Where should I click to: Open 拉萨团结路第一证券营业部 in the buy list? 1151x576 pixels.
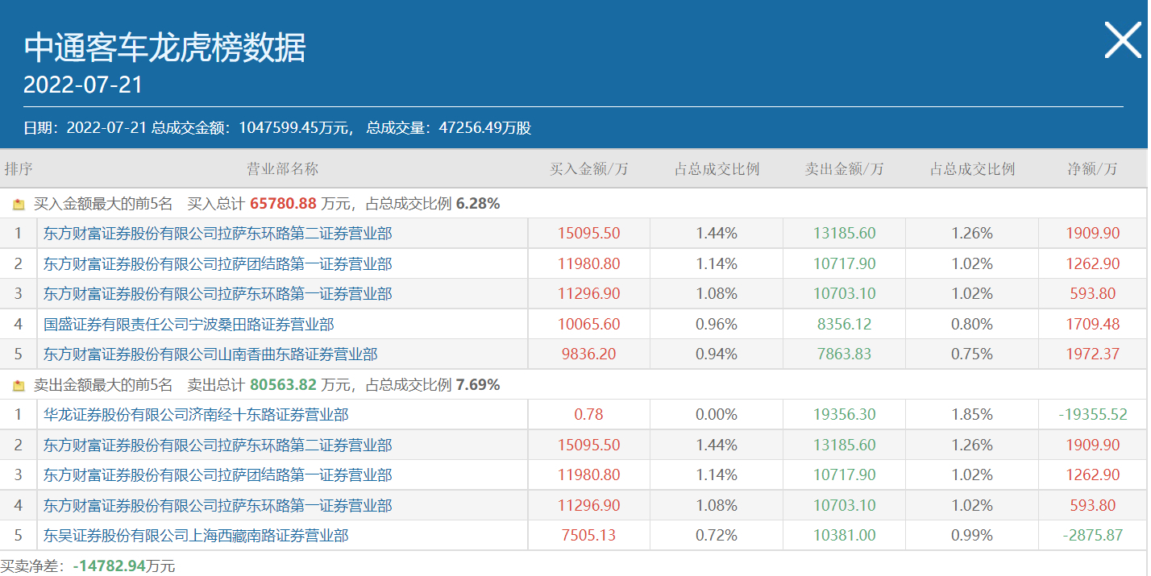point(218,264)
